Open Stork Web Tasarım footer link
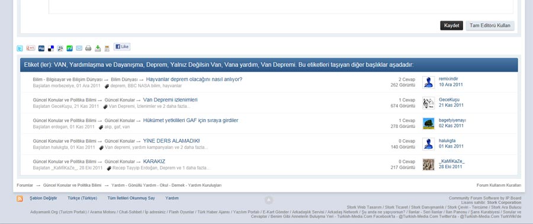The width and height of the screenshot is (533, 224). coord(364,207)
